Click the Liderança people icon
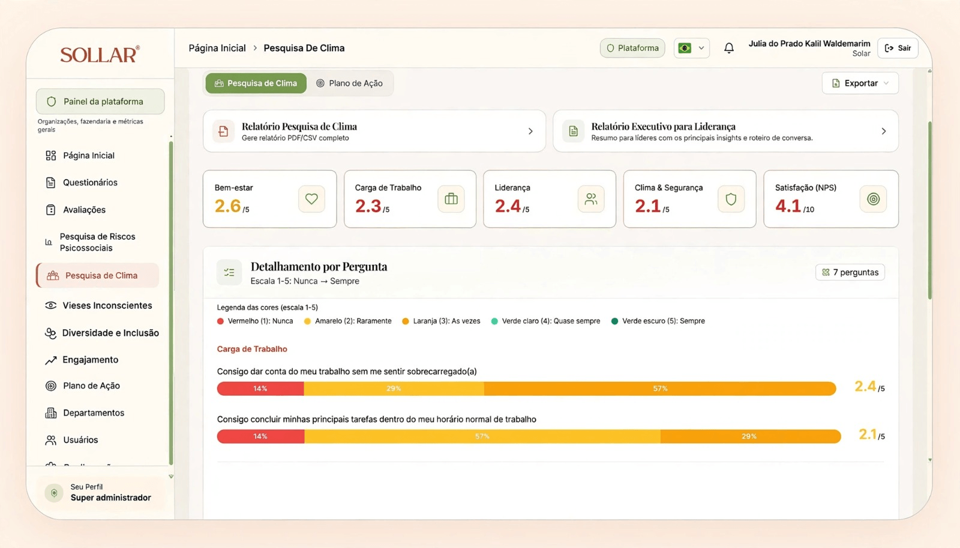Screen dimensions: 960x548 (x=591, y=199)
